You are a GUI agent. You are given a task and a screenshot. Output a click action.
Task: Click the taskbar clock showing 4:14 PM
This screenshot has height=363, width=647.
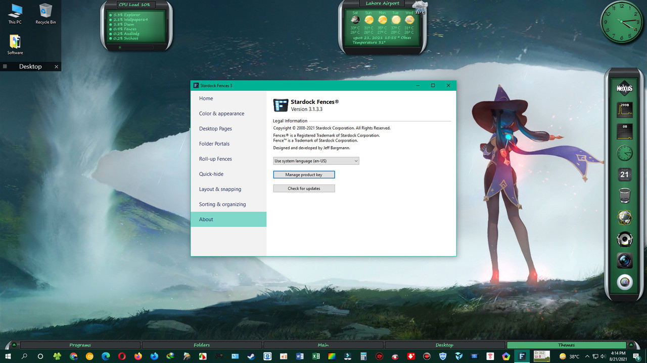point(618,356)
